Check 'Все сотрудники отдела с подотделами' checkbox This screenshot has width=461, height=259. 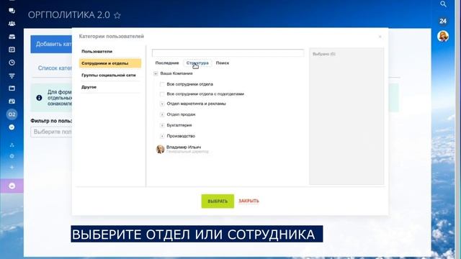161,94
